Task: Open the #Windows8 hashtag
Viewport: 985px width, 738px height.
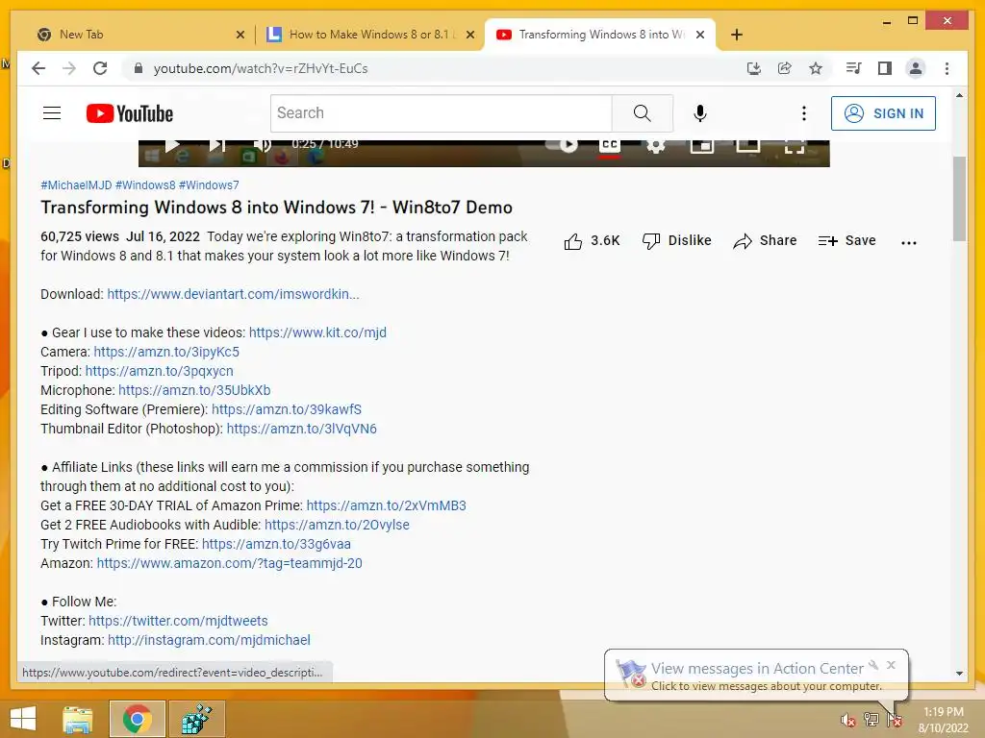Action: pyautogui.click(x=145, y=185)
